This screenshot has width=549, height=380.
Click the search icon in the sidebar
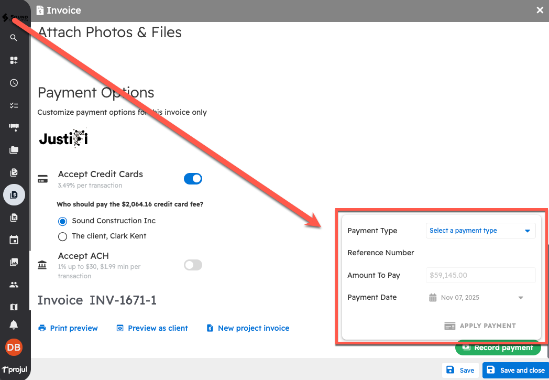coord(14,38)
